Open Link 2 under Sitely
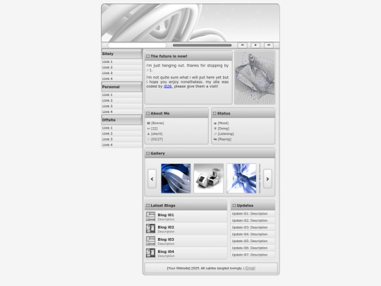This screenshot has height=286, width=381. pyautogui.click(x=121, y=67)
